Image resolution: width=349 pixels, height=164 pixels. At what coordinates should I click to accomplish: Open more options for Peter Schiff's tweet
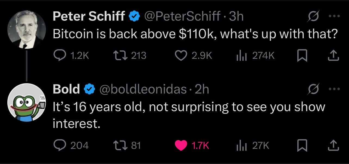(335, 17)
